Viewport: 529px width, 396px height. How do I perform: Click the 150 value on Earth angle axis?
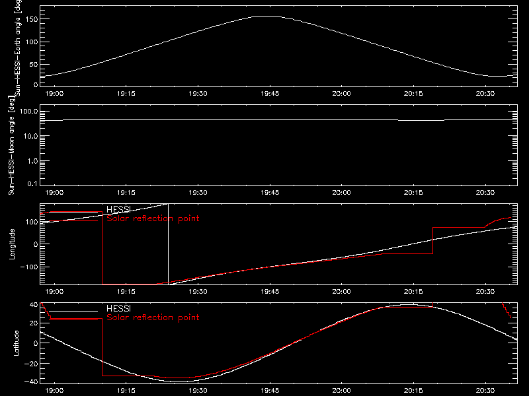[x=31, y=19]
